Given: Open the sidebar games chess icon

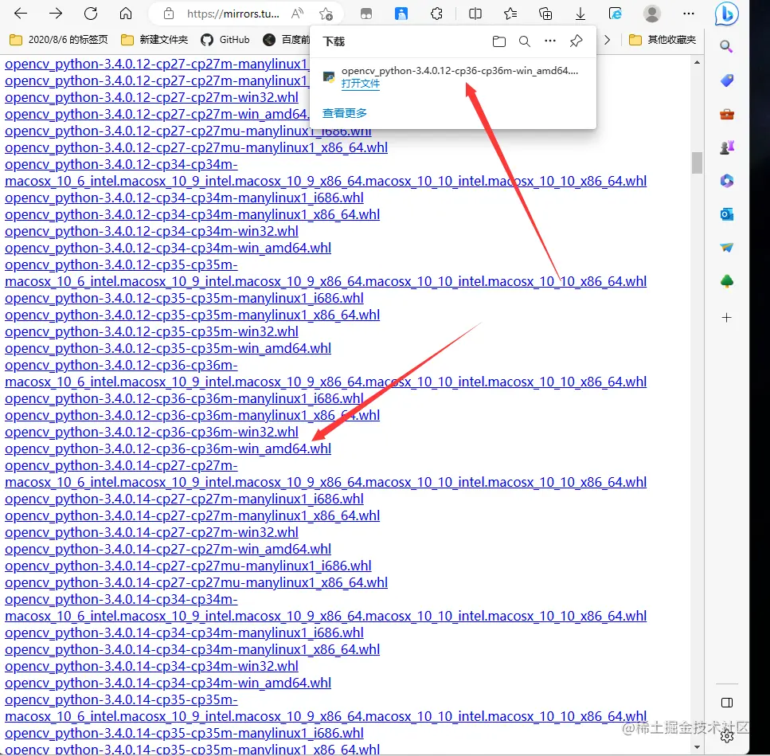Looking at the screenshot, I should point(727,147).
